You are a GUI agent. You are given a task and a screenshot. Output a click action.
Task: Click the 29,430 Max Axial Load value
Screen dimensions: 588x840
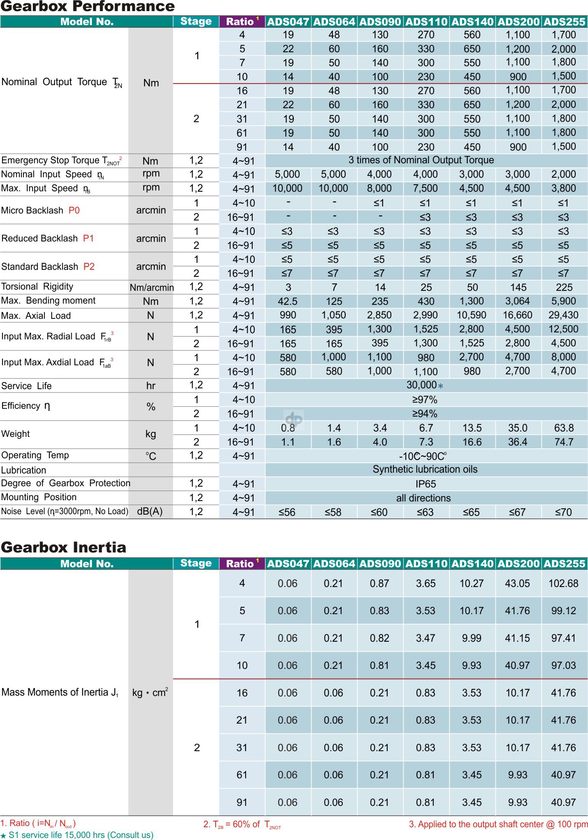[x=563, y=315]
